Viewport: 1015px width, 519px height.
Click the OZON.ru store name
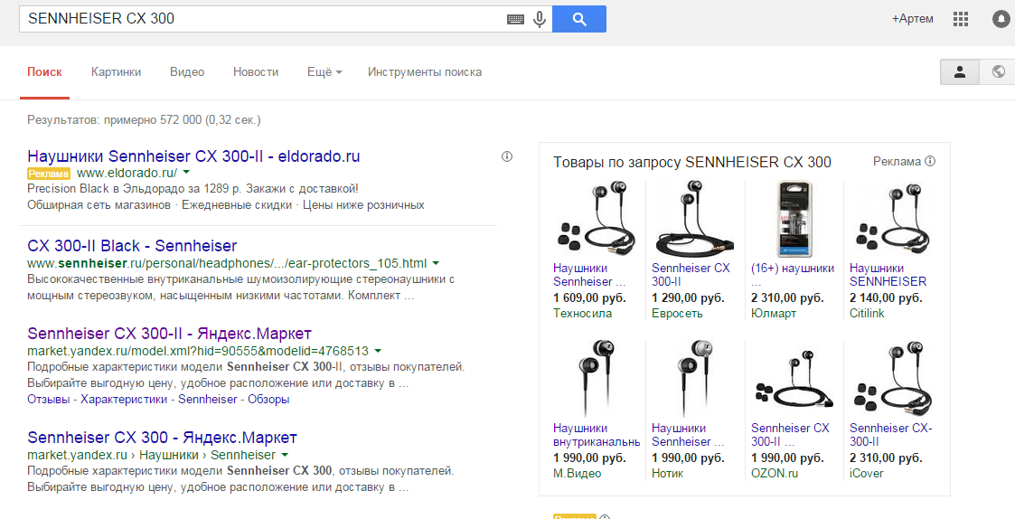click(775, 474)
